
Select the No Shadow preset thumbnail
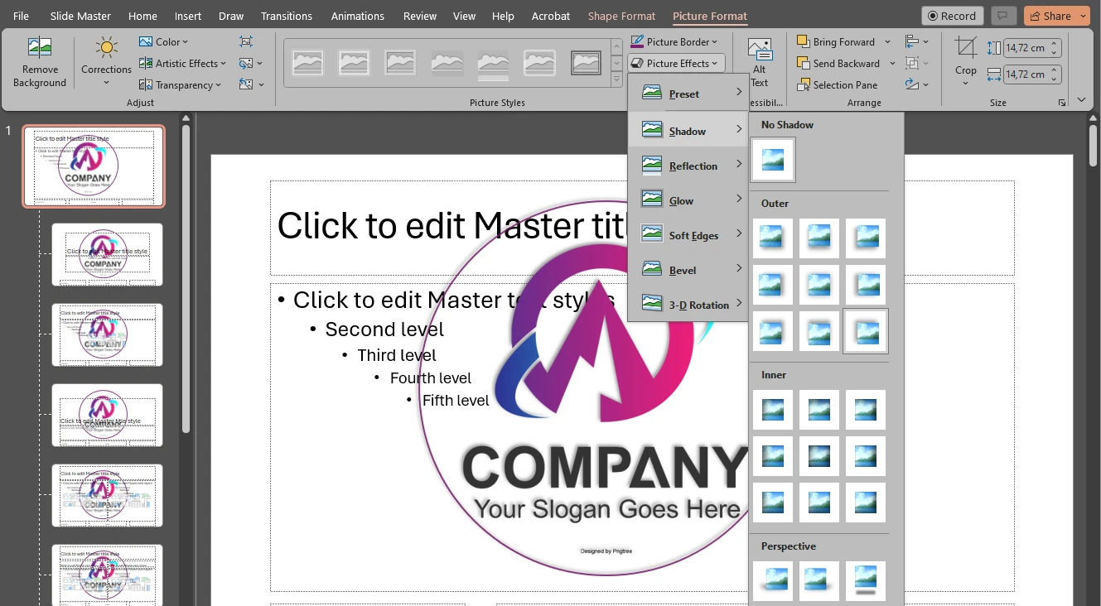coord(772,159)
